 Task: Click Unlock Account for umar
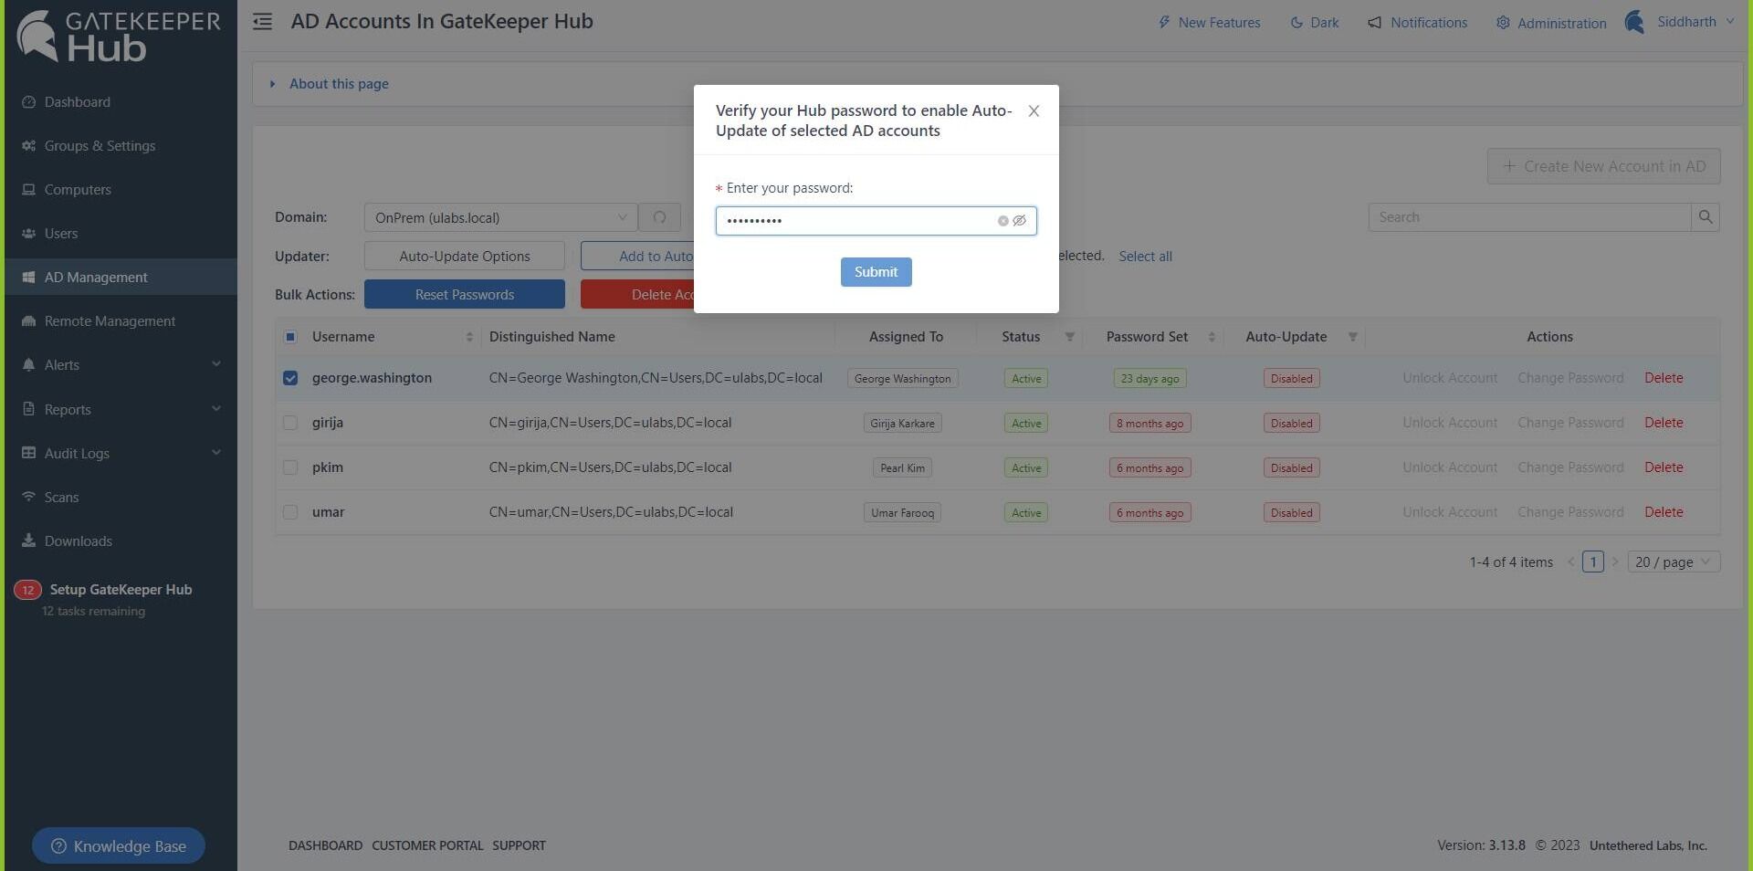(1450, 512)
